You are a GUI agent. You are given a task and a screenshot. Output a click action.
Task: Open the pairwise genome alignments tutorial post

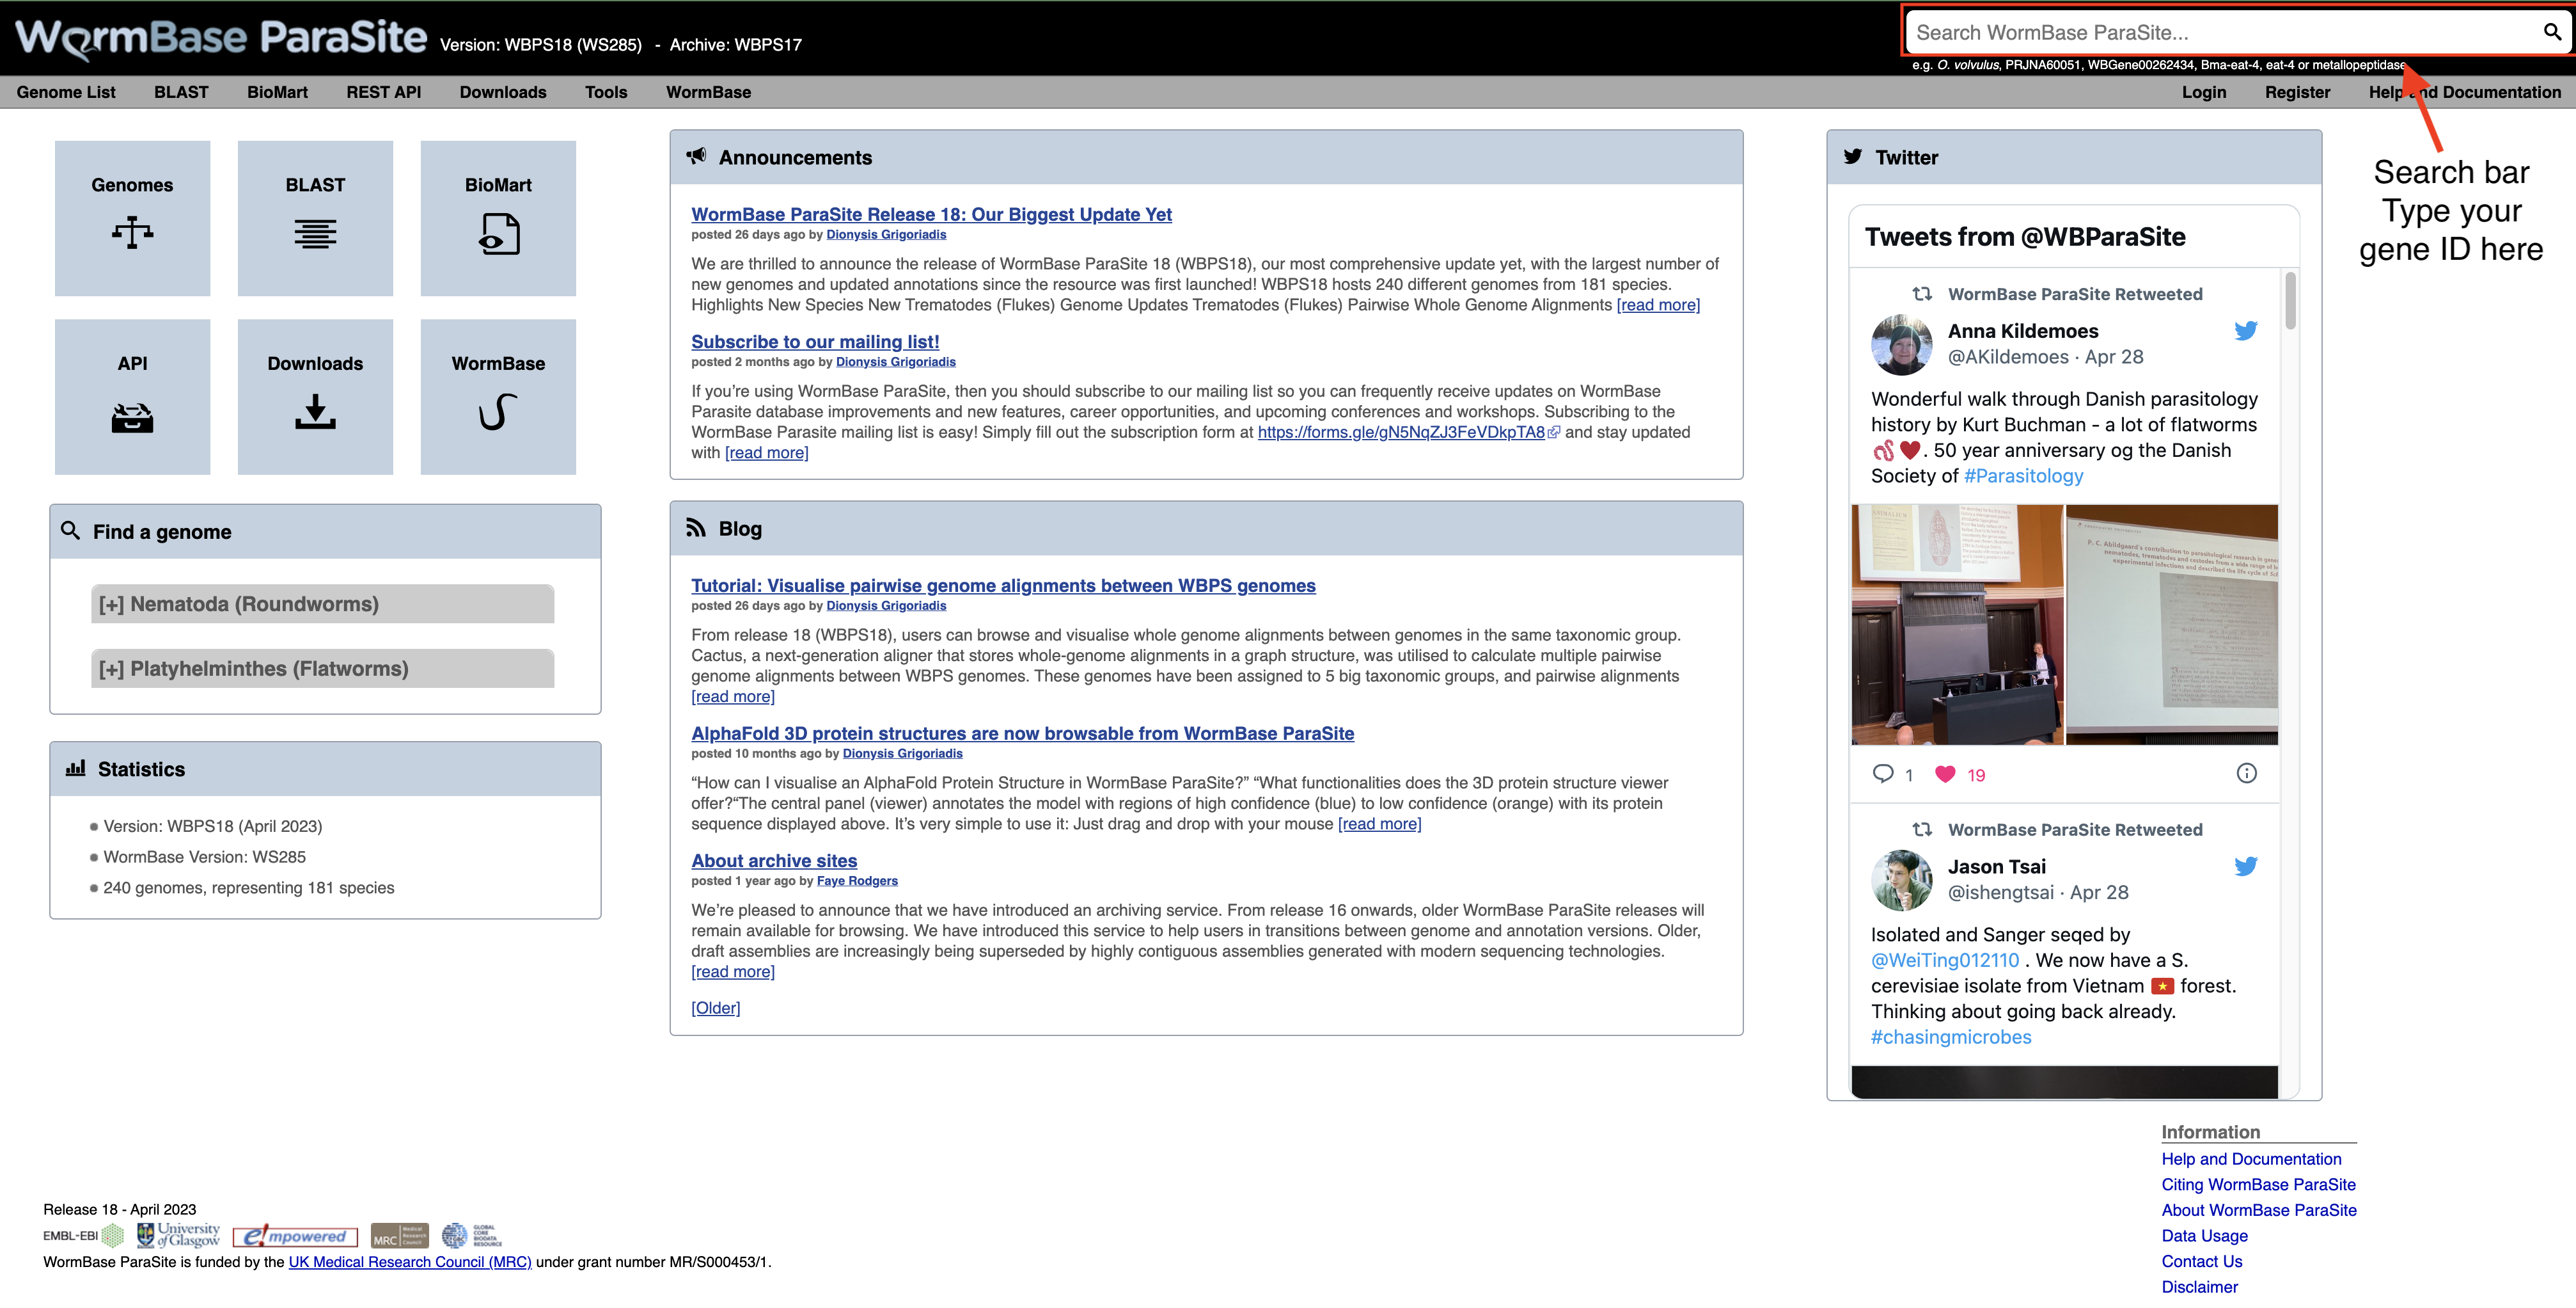1003,586
